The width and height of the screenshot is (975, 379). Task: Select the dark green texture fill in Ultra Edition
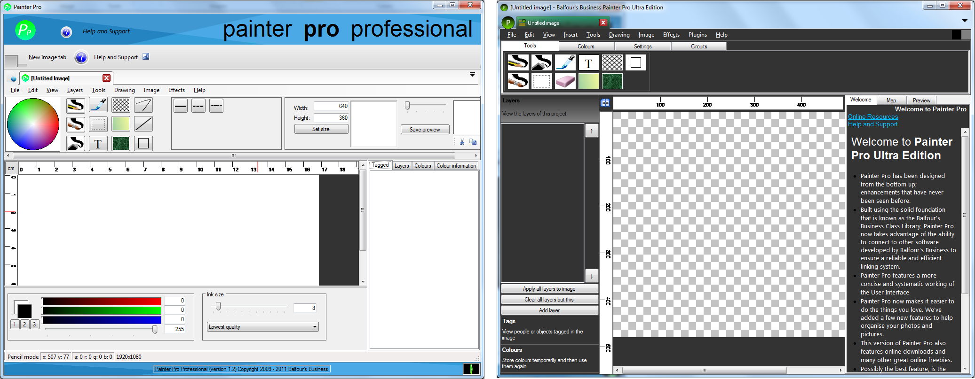612,81
